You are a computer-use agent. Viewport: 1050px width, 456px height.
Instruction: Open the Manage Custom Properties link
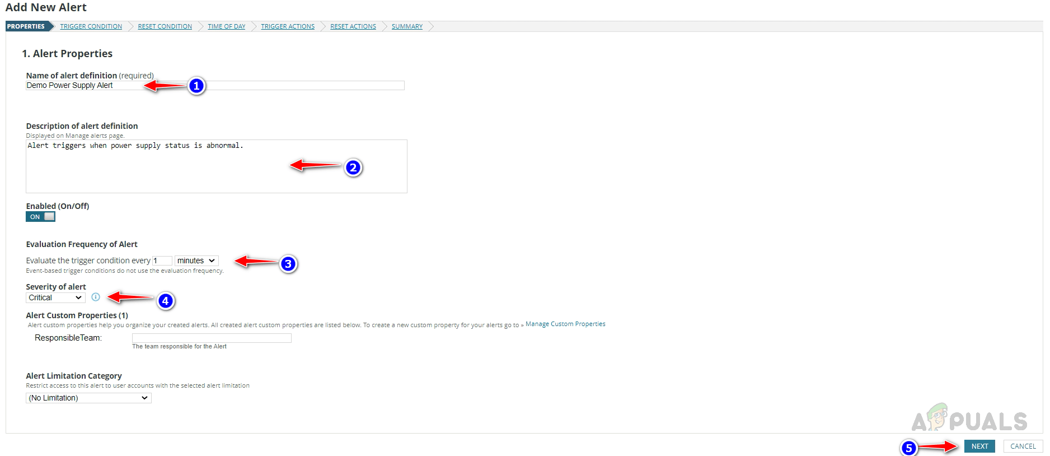tap(565, 324)
